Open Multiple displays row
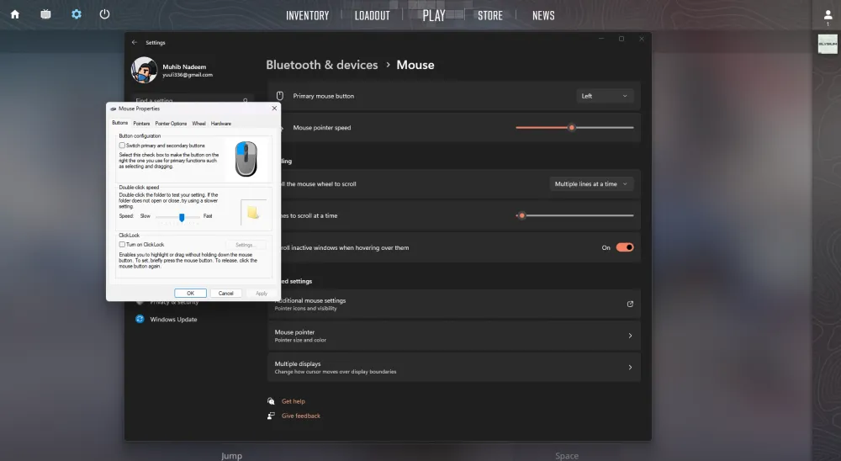Viewport: 841px width, 461px height. [x=454, y=367]
